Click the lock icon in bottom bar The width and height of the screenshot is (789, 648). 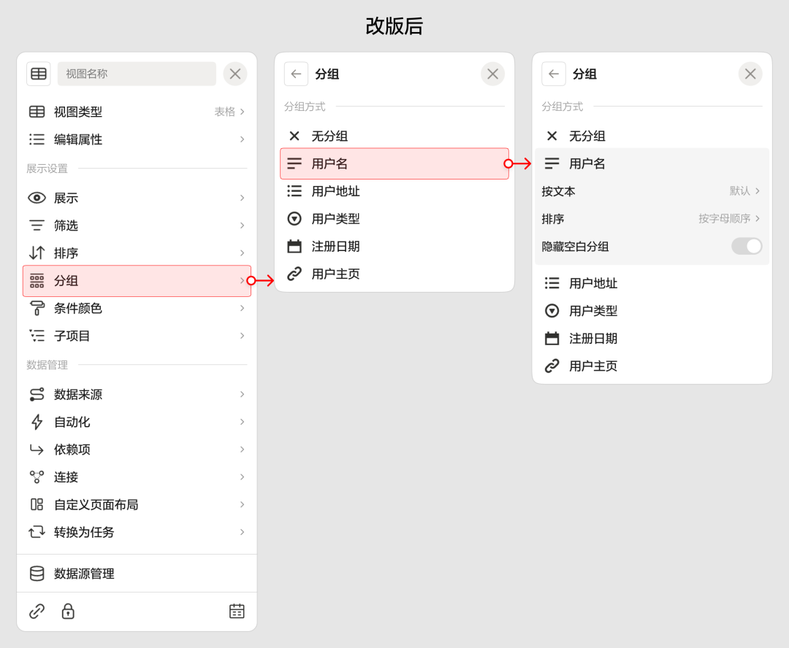(x=68, y=612)
